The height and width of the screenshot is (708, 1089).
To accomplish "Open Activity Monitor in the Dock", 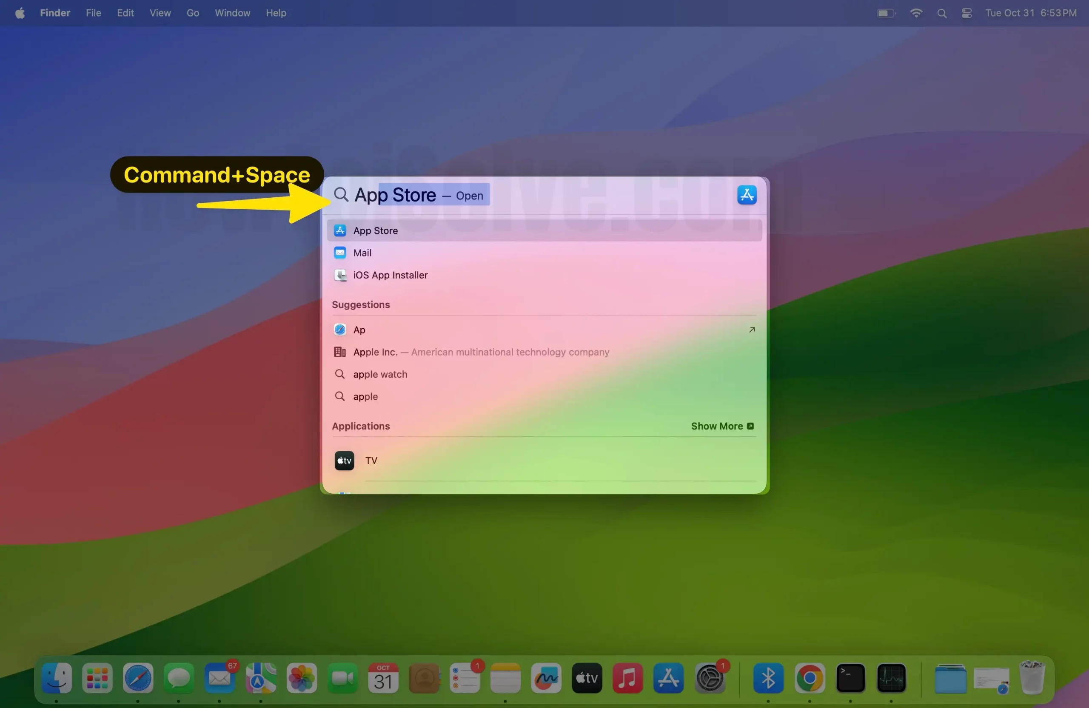I will coord(891,678).
